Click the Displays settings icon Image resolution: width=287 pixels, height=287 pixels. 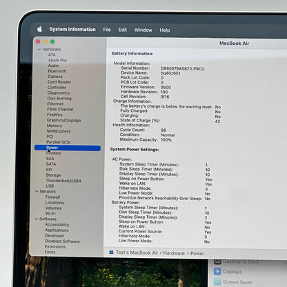pyautogui.click(x=217, y=272)
